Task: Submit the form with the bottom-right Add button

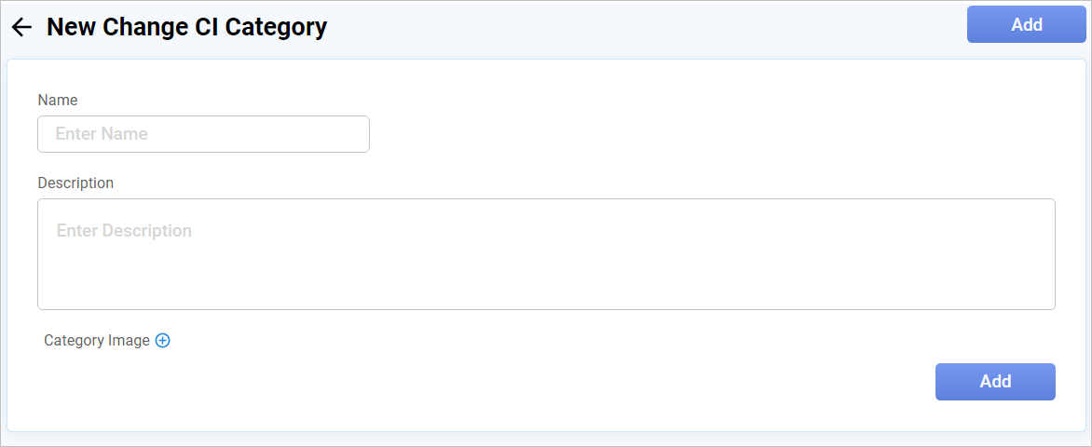Action: click(x=995, y=382)
